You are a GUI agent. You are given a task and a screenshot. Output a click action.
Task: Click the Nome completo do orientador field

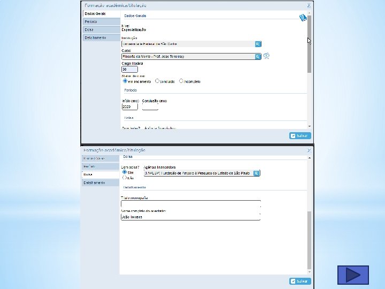pos(191,217)
